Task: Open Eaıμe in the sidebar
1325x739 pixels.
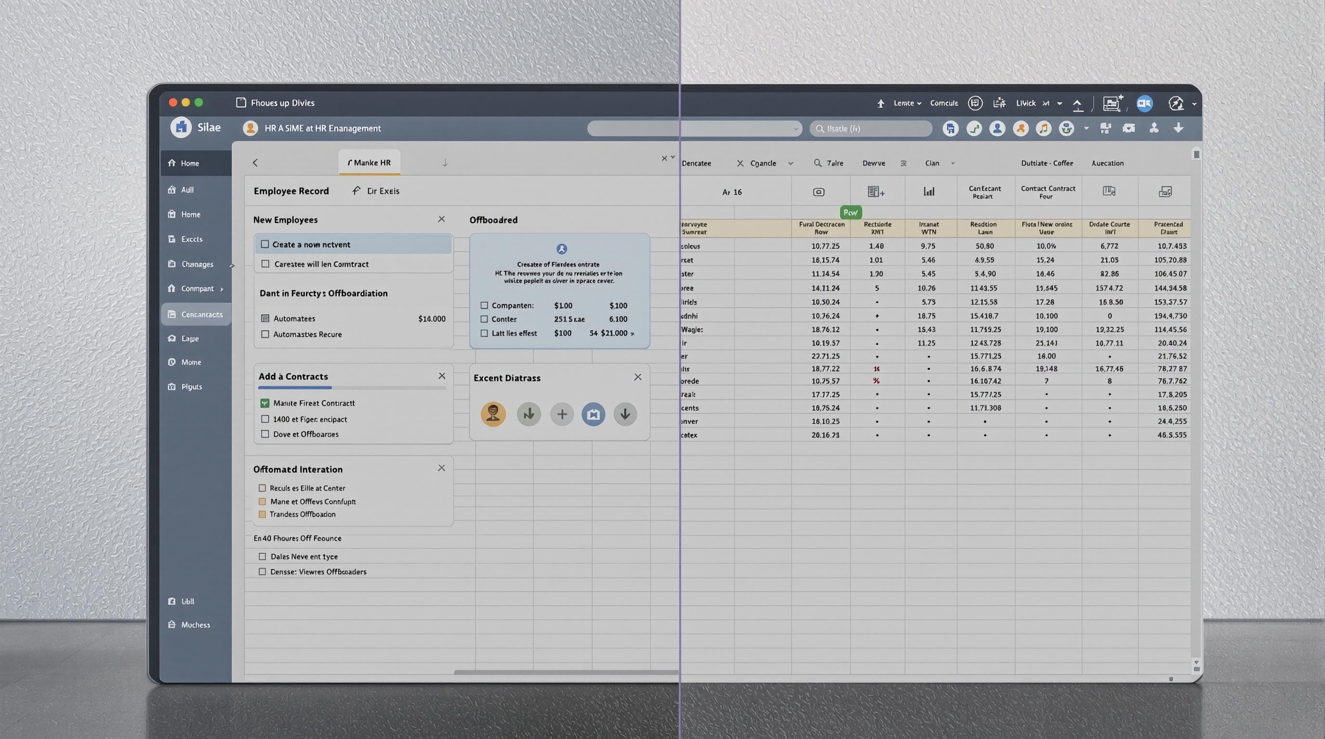Action: click(x=183, y=339)
